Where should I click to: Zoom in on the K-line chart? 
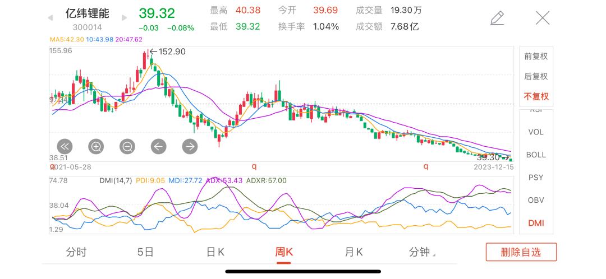pos(96,146)
